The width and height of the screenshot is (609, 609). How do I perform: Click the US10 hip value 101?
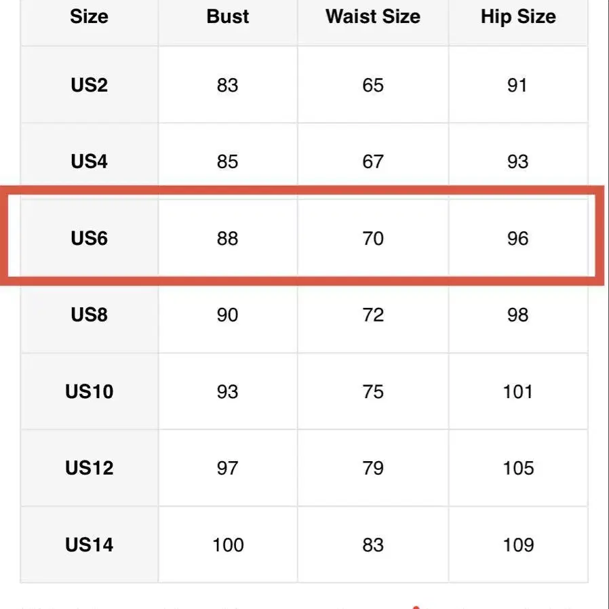518,392
